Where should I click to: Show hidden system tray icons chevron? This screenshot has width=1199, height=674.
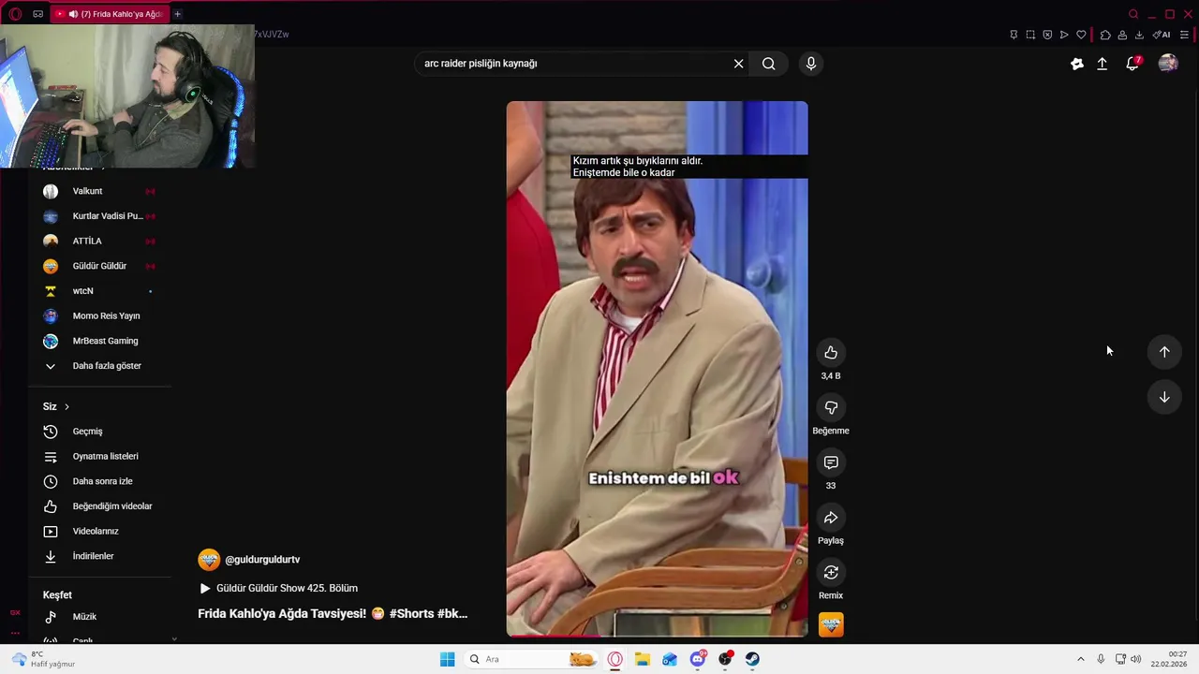1080,659
